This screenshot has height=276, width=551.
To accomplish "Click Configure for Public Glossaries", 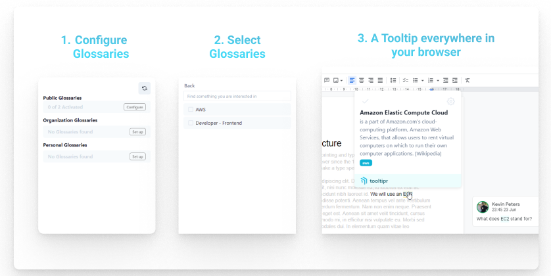I will [135, 107].
